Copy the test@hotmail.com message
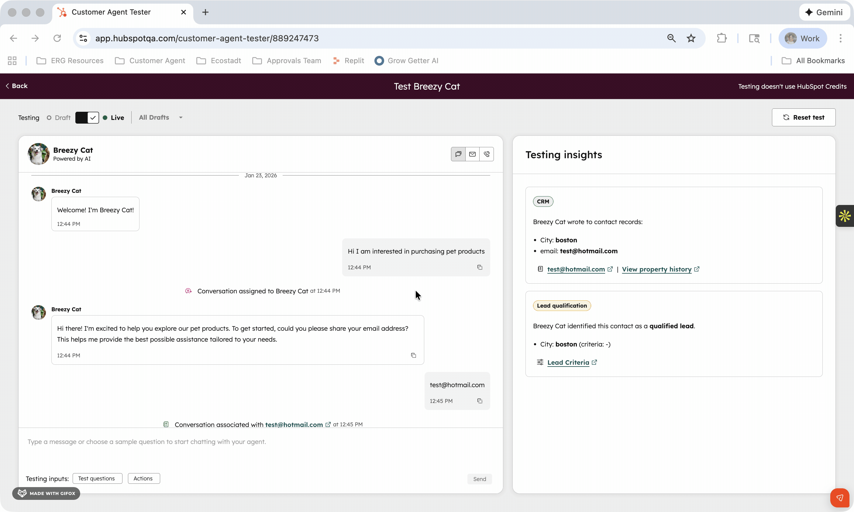The width and height of the screenshot is (854, 512). click(x=480, y=401)
